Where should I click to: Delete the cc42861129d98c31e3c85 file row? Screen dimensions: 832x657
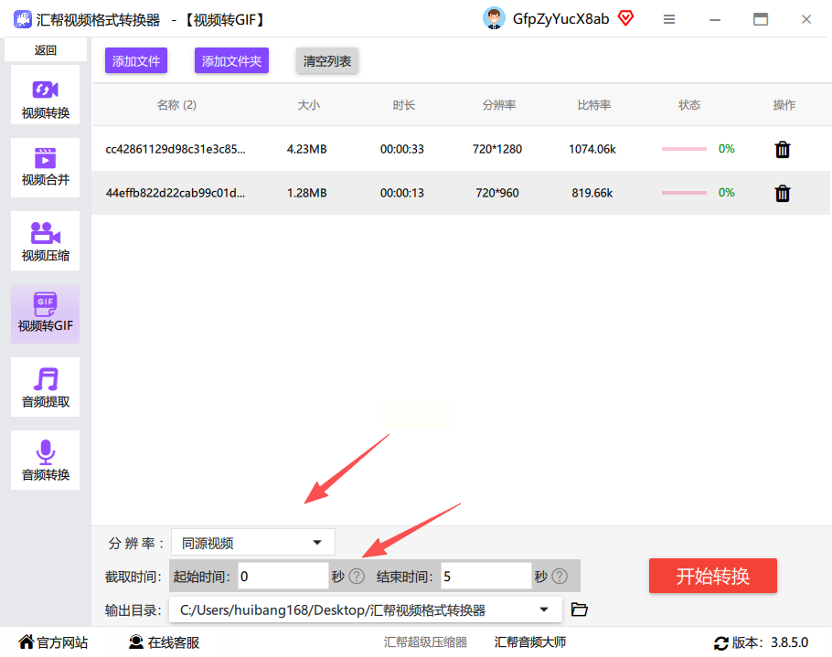(x=782, y=150)
